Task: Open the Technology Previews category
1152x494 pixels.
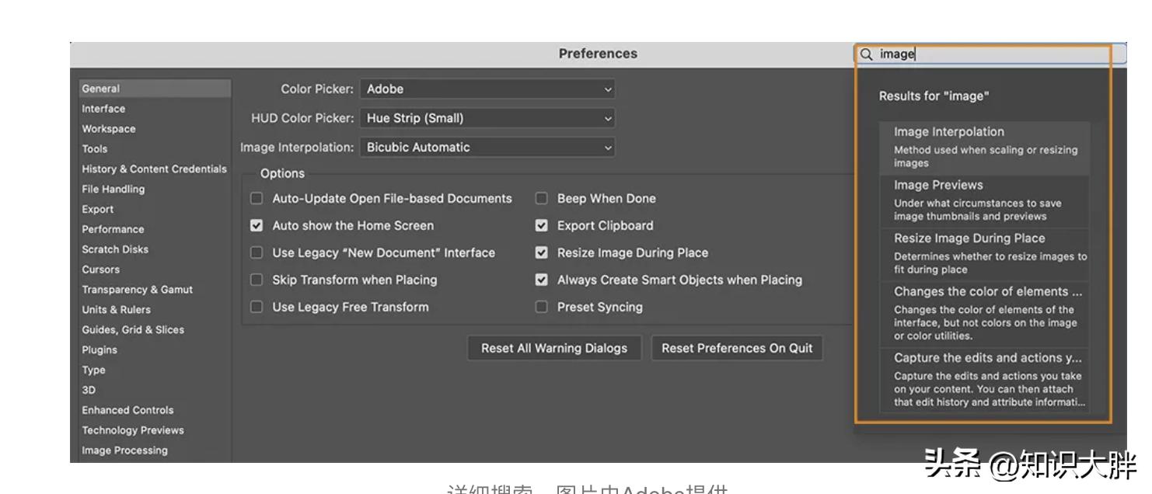Action: pyautogui.click(x=133, y=430)
